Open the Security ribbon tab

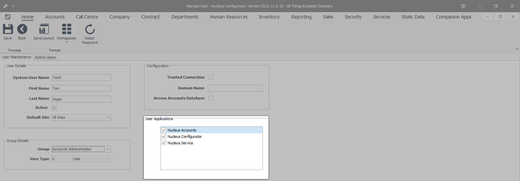353,17
